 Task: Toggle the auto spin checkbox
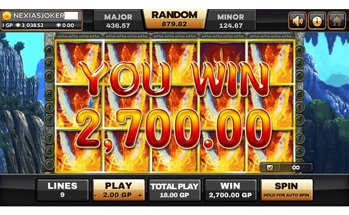tap(270, 167)
